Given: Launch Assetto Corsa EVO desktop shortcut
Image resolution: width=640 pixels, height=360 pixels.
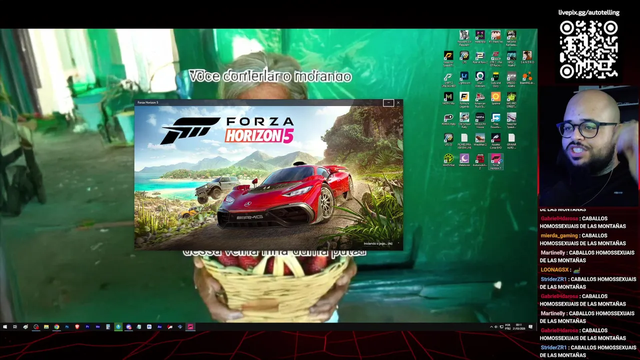Looking at the screenshot, I should (496, 141).
